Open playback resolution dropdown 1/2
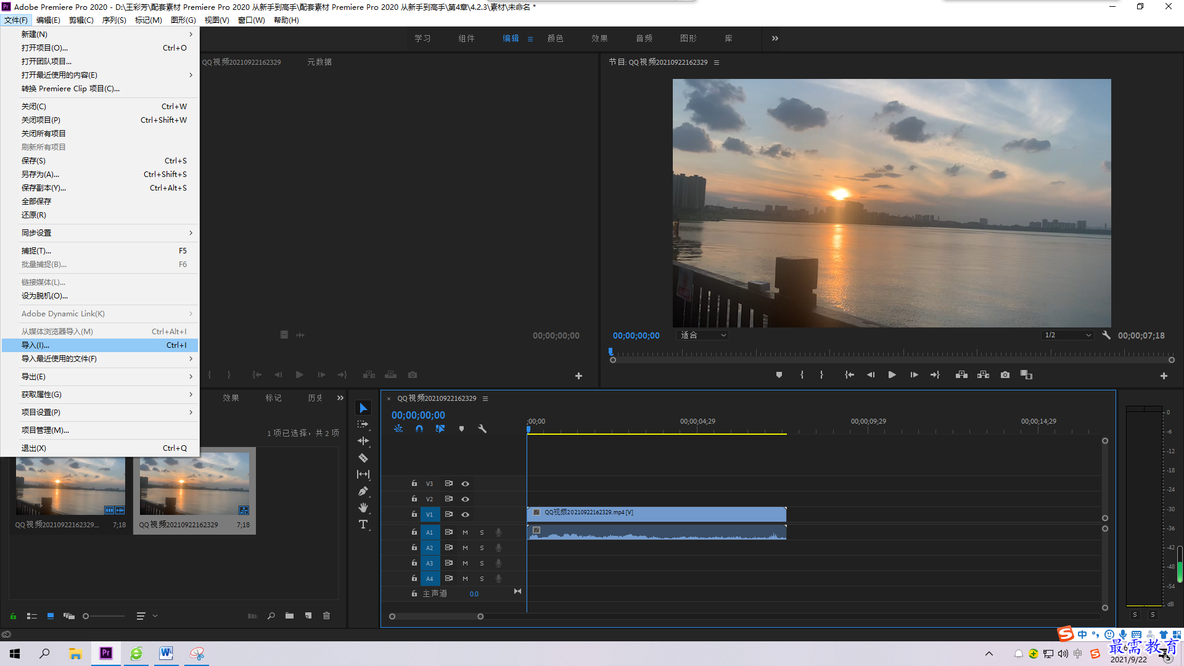The width and height of the screenshot is (1184, 666). point(1067,335)
